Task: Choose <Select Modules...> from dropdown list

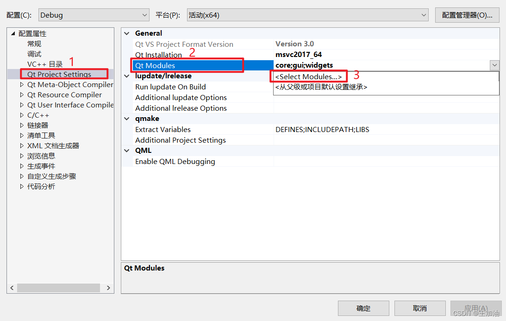Action: tap(308, 76)
